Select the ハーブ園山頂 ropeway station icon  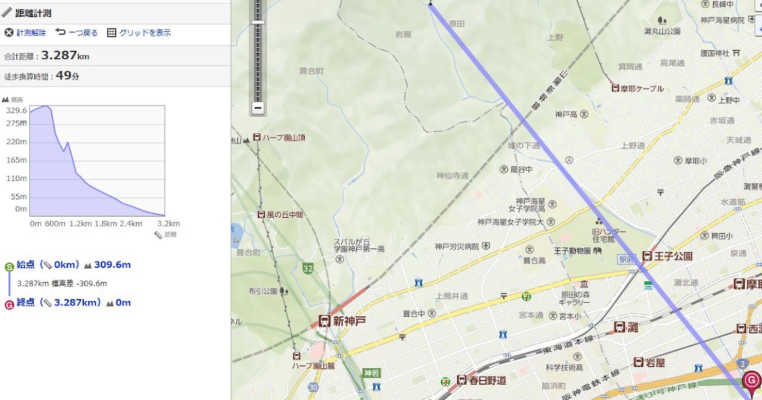(257, 137)
